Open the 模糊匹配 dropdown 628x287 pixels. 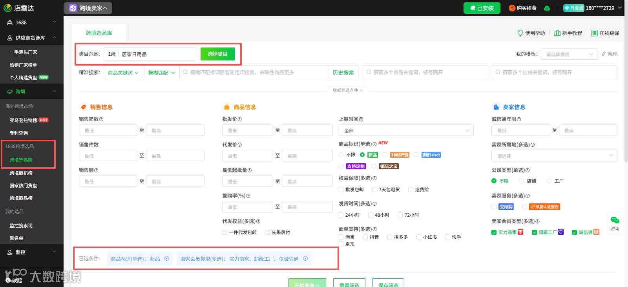tap(161, 73)
